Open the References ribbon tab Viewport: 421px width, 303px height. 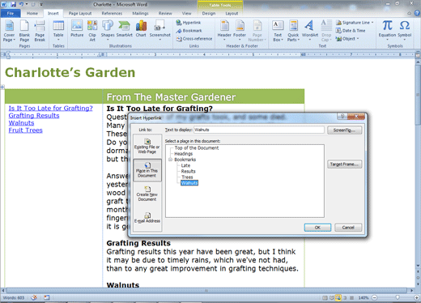pyautogui.click(x=112, y=13)
